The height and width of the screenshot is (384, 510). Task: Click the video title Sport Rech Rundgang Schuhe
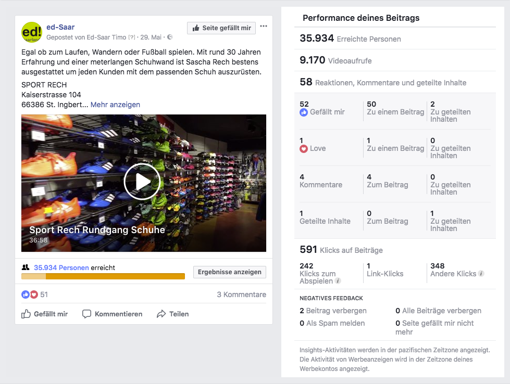tap(97, 230)
